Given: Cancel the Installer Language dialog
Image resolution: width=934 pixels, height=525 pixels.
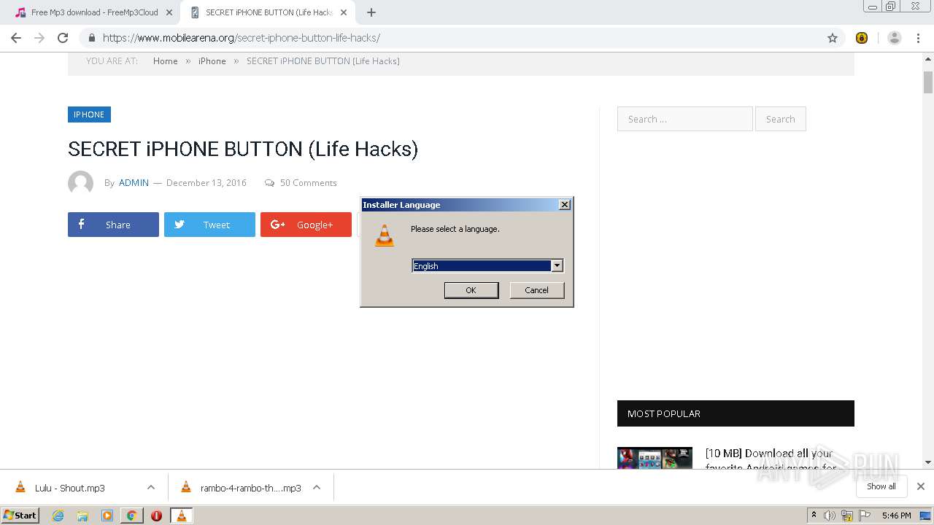Looking at the screenshot, I should tap(536, 290).
